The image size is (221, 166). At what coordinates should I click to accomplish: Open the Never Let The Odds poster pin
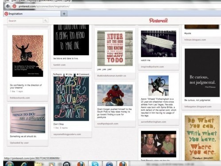click(115, 48)
